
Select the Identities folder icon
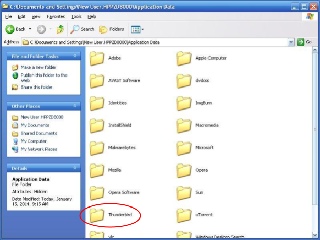pyautogui.click(x=97, y=103)
